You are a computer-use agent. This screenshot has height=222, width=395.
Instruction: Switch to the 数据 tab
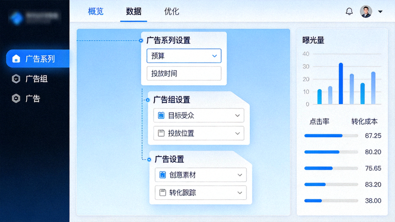coord(134,11)
